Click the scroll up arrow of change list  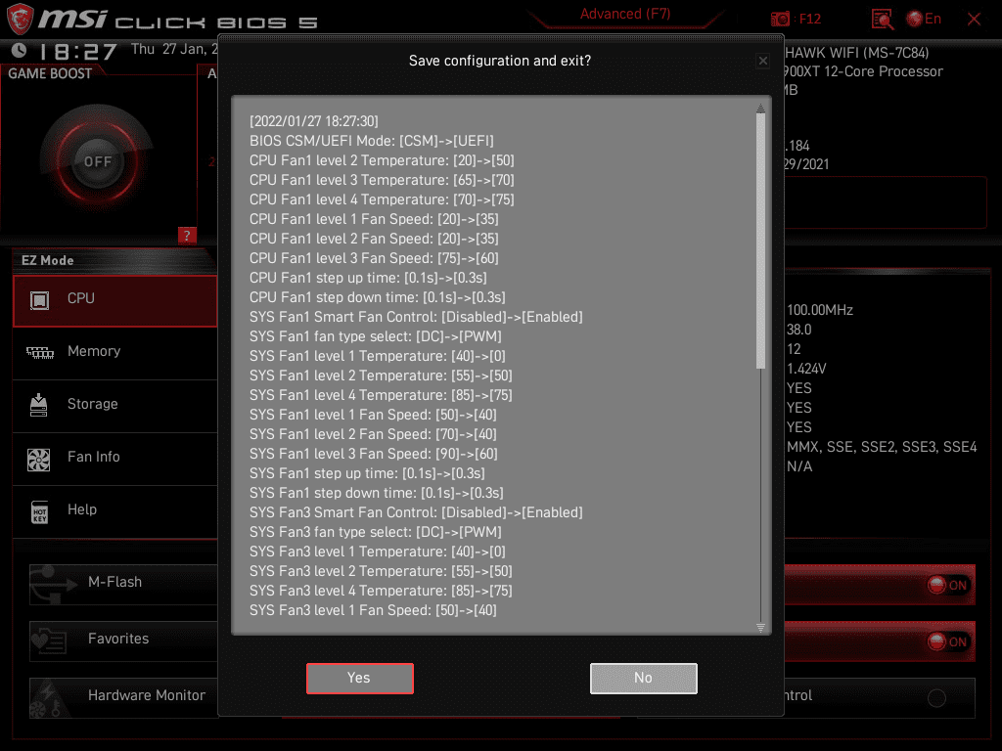tap(760, 108)
